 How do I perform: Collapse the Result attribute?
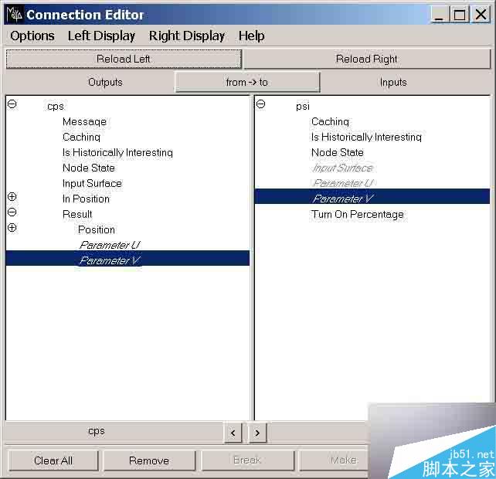tap(12, 212)
